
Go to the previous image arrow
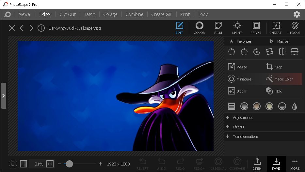[22, 28]
